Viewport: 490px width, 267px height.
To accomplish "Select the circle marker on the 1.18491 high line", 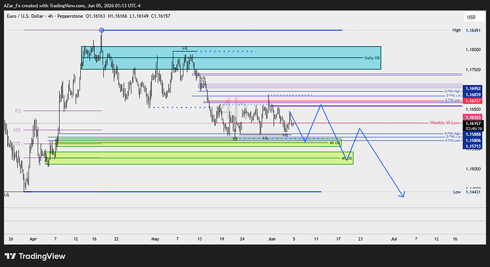I will point(102,31).
